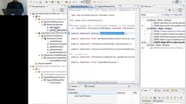Click Expand All icon in Search view

[x=159, y=98]
